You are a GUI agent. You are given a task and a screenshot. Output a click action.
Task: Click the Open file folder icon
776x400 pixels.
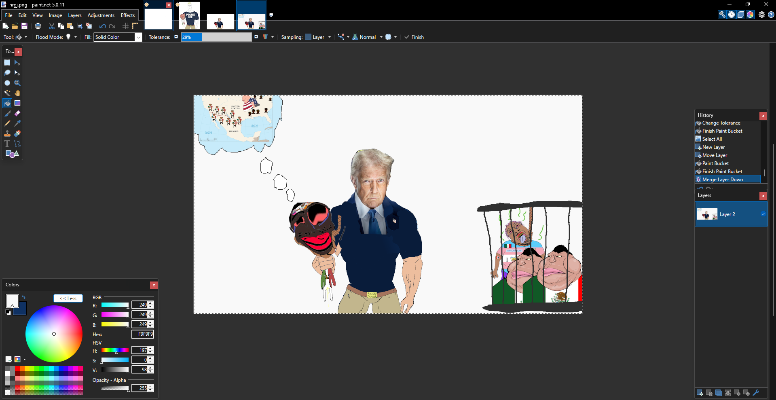tap(15, 26)
